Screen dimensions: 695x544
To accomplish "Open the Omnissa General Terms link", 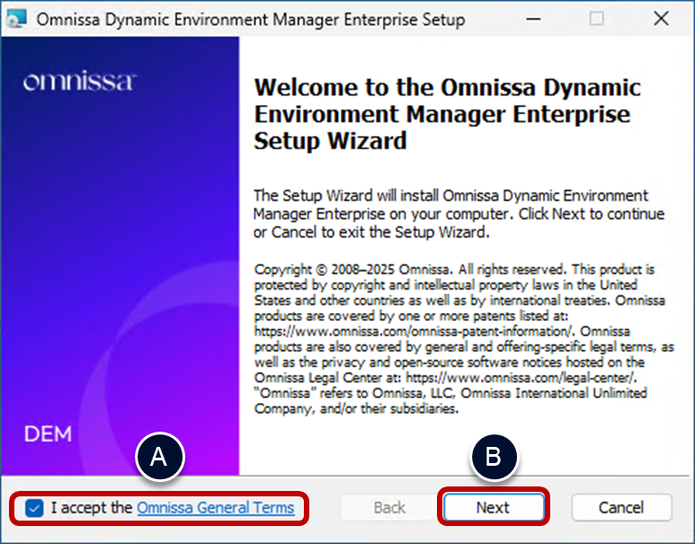I will pos(215,508).
